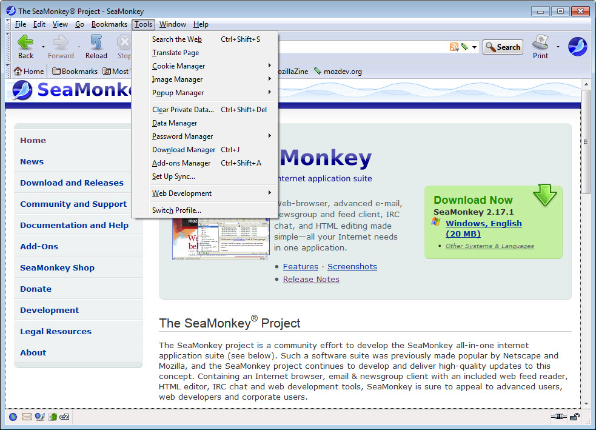Screen dimensions: 596x430
Task: Open Download and Releases sidebar link
Action: pyautogui.click(x=72, y=183)
